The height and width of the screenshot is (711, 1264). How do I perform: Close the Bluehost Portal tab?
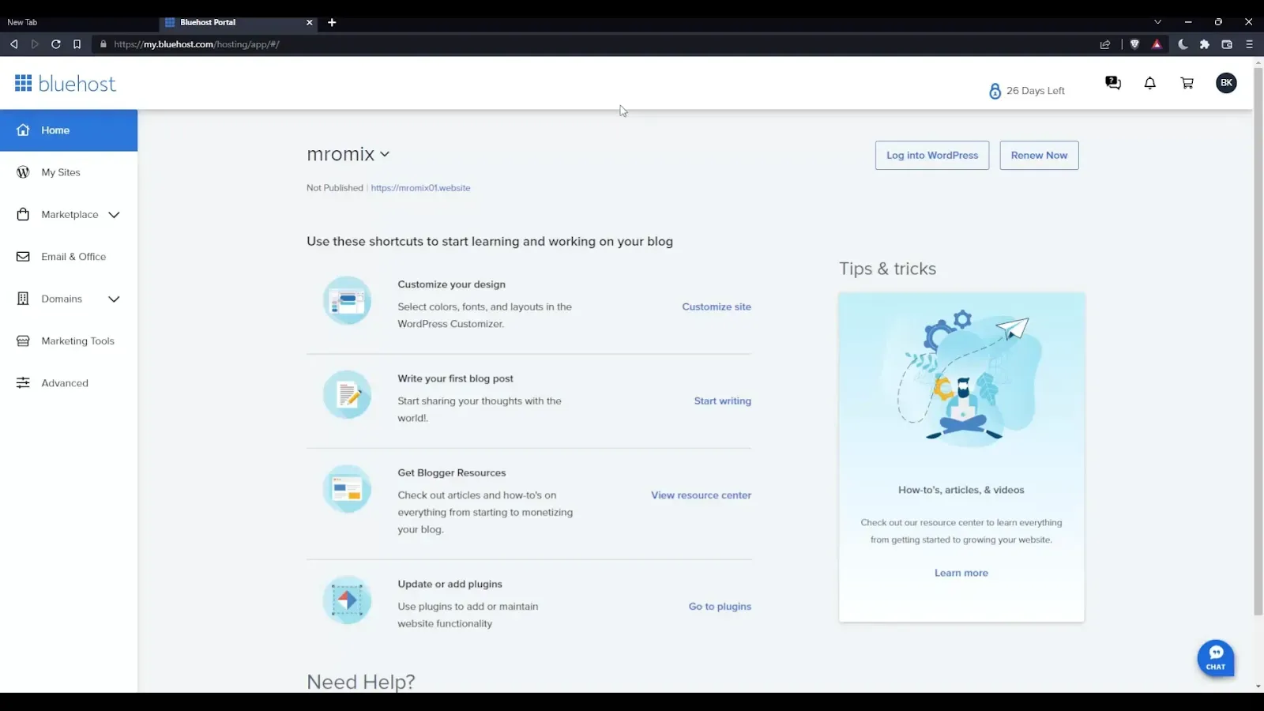(x=310, y=22)
